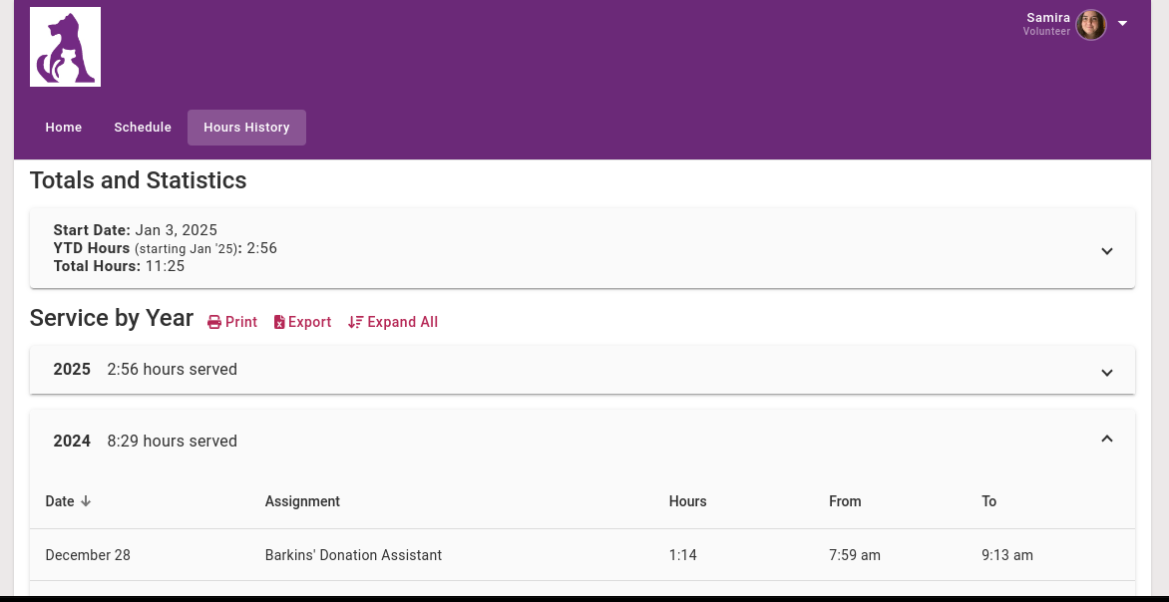Click the YTD Hours line
The width and height of the screenshot is (1169, 602).
point(166,248)
